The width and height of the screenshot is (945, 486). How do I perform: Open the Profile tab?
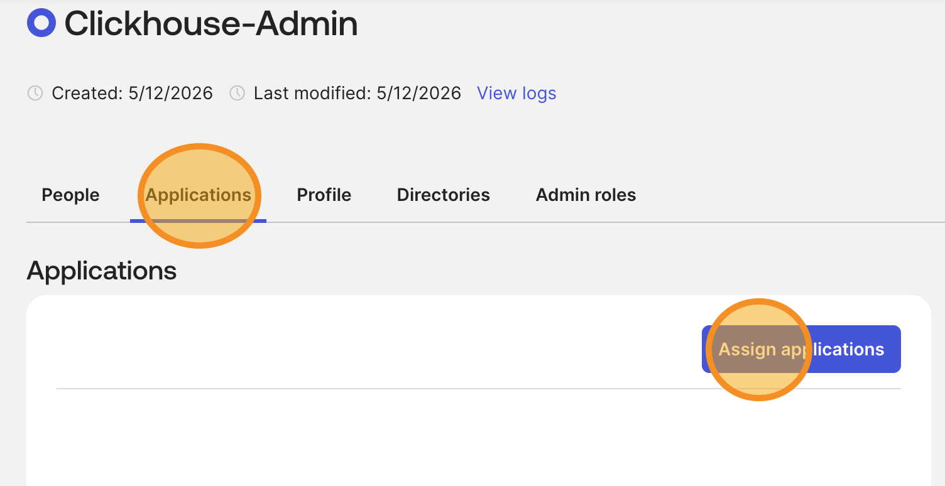click(324, 195)
